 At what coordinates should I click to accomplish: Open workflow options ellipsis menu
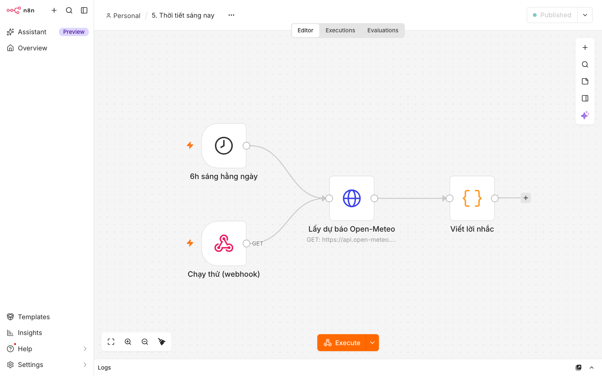[231, 15]
